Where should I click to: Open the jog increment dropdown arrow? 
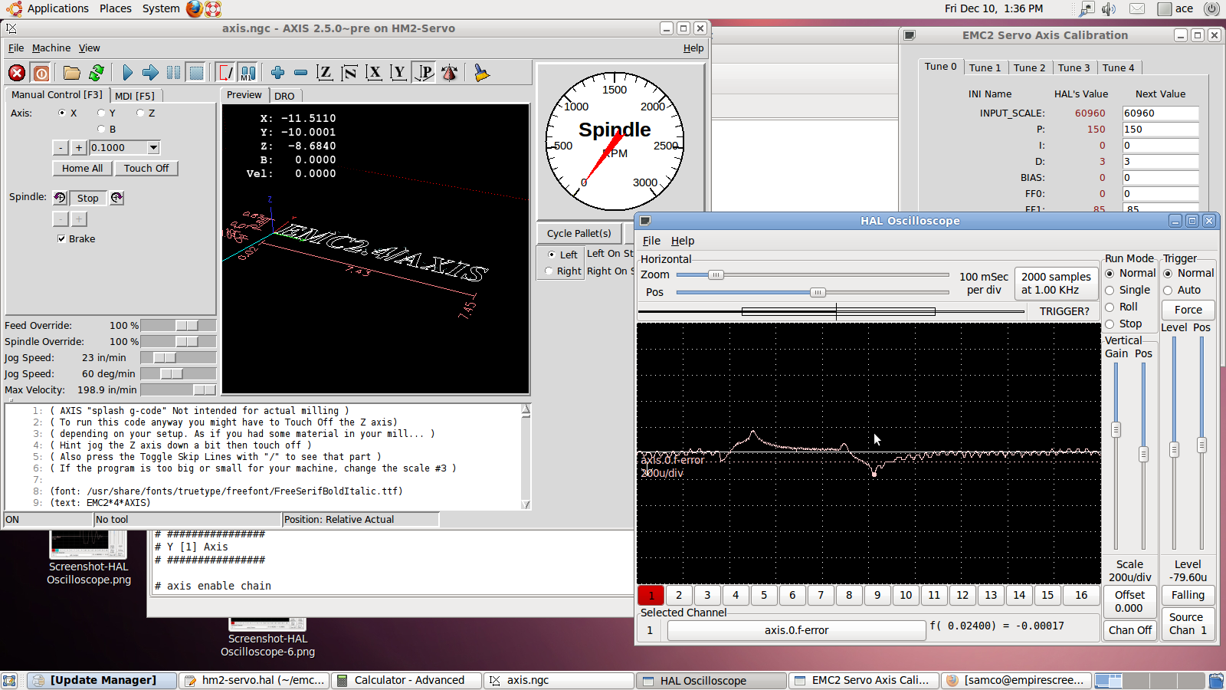pos(153,147)
